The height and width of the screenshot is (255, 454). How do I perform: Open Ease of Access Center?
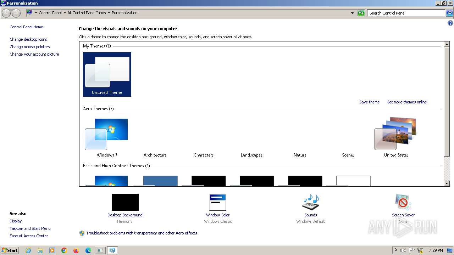(29, 236)
